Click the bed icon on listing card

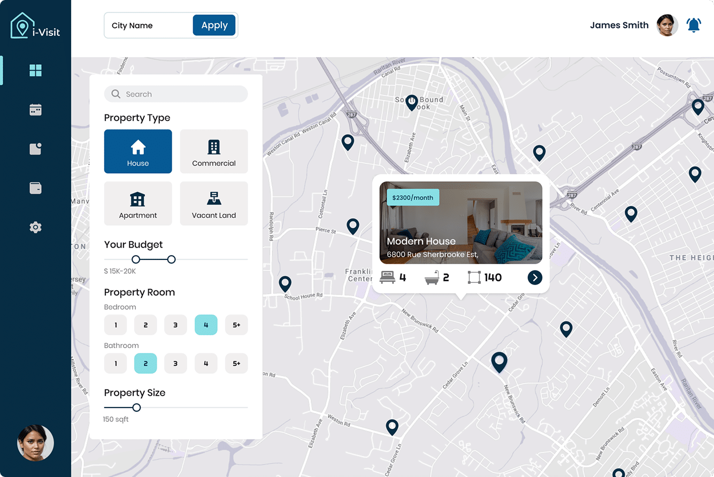[x=387, y=278]
